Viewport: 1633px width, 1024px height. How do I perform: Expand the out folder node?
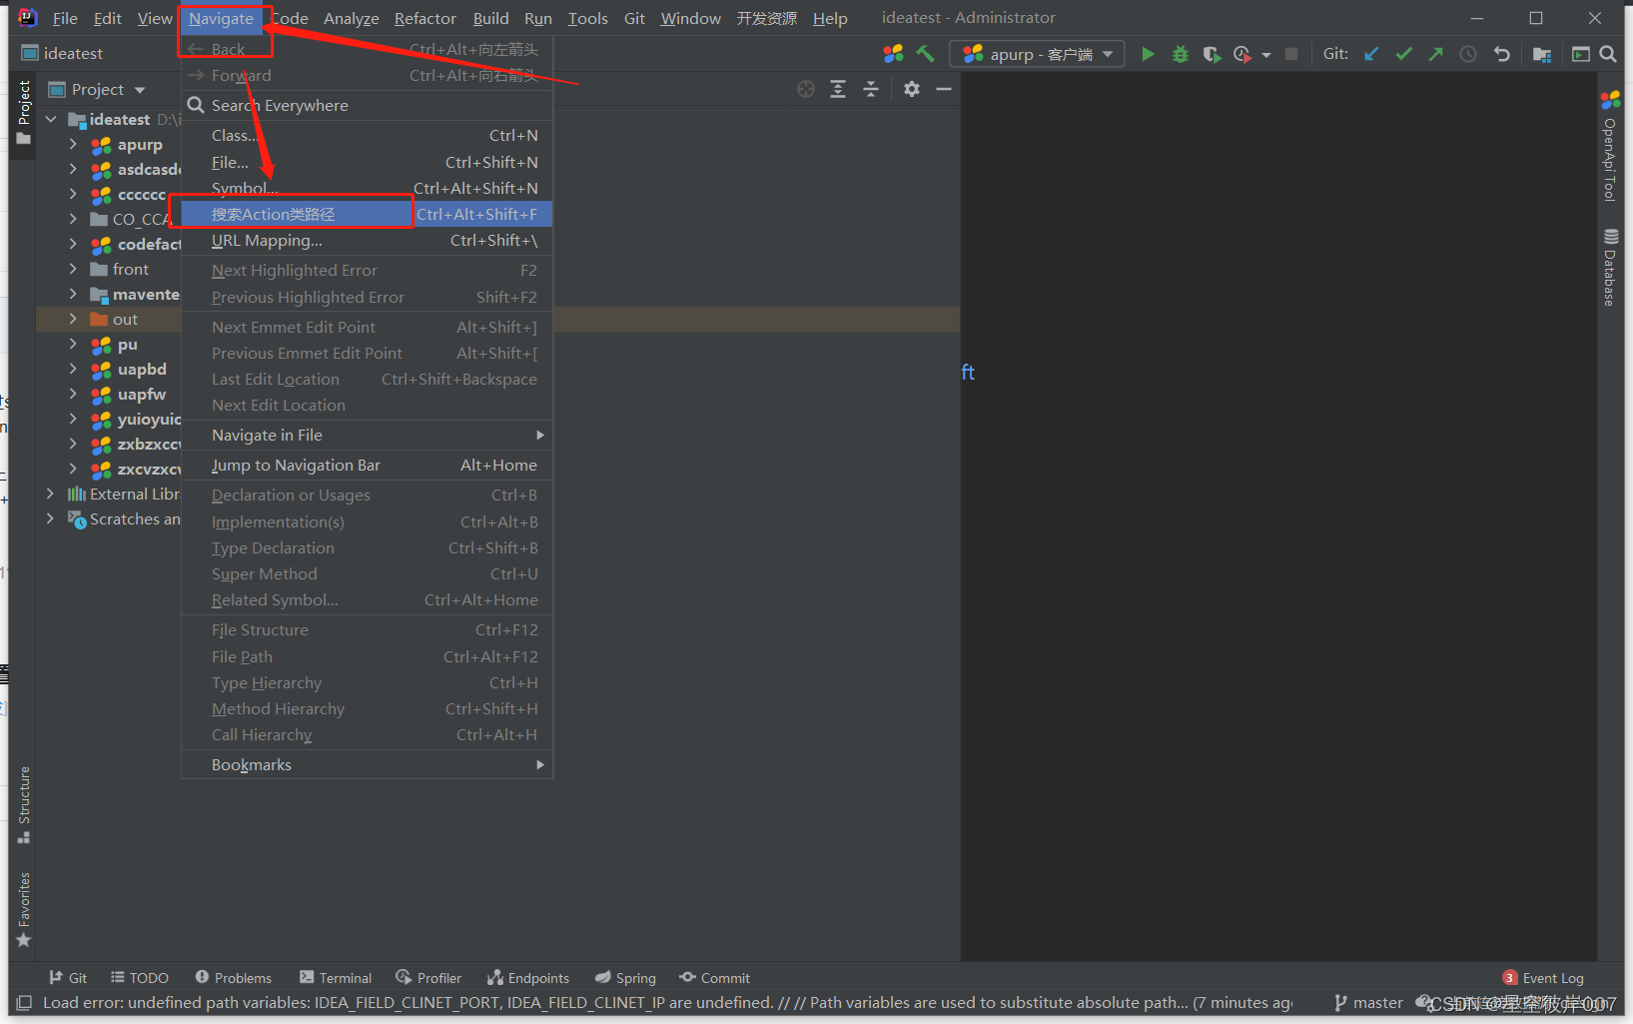pos(73,319)
